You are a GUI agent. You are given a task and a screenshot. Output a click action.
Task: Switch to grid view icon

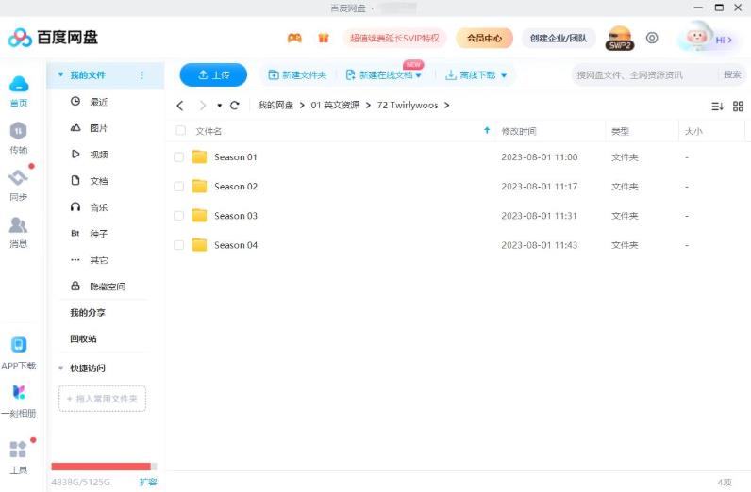[738, 107]
